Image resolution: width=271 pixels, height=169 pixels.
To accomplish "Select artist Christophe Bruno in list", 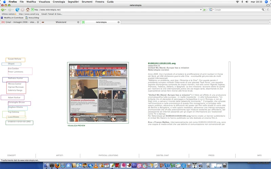I will pos(16,102).
